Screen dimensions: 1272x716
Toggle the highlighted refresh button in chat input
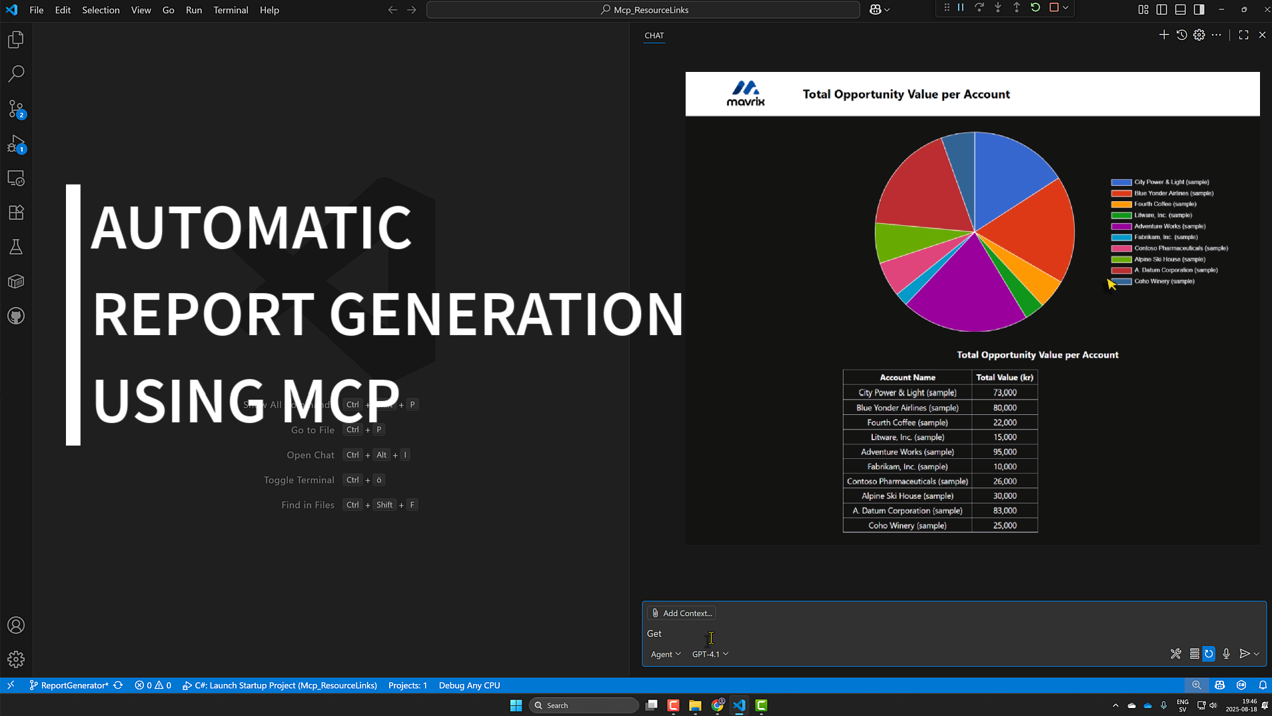coord(1209,654)
